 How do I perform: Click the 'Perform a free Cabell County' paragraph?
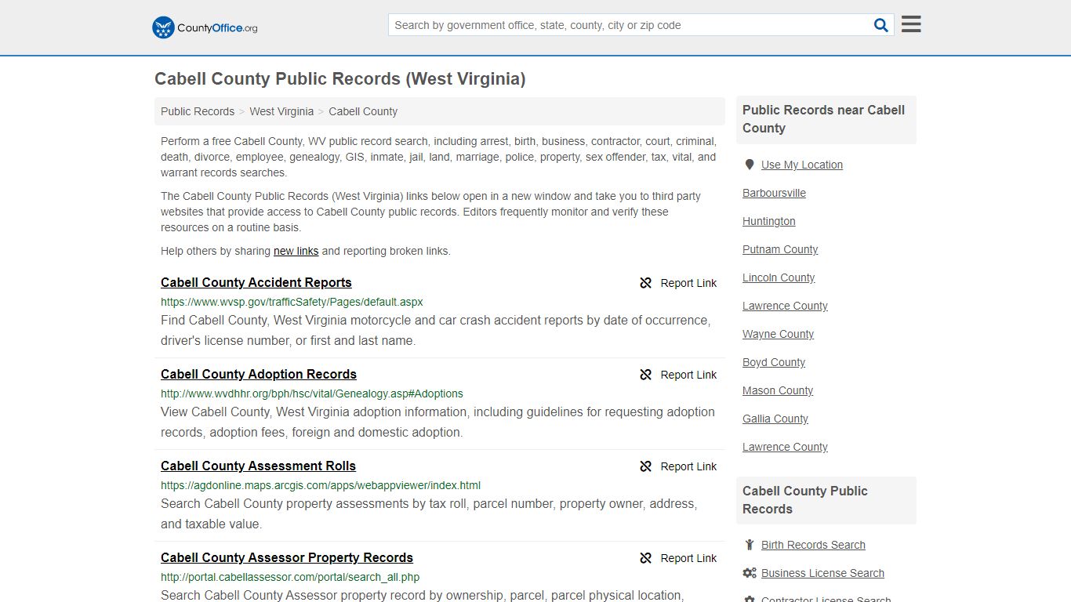438,157
